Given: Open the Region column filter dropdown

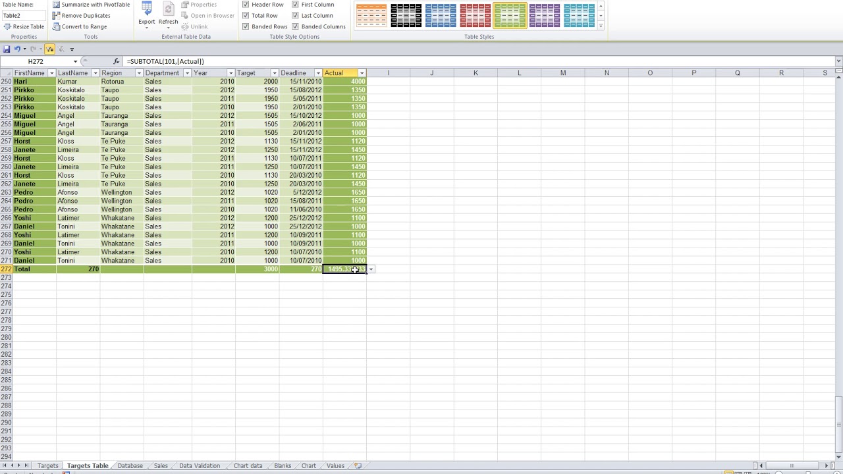Looking at the screenshot, I should click(139, 73).
